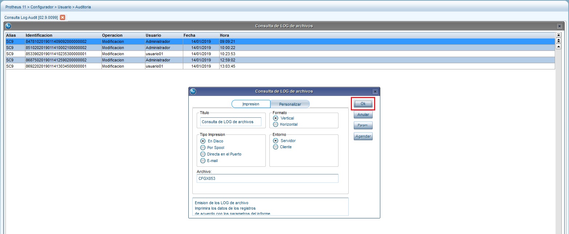The height and width of the screenshot is (234, 569).
Task: Close the print dialog with its X button
Action: (x=375, y=92)
